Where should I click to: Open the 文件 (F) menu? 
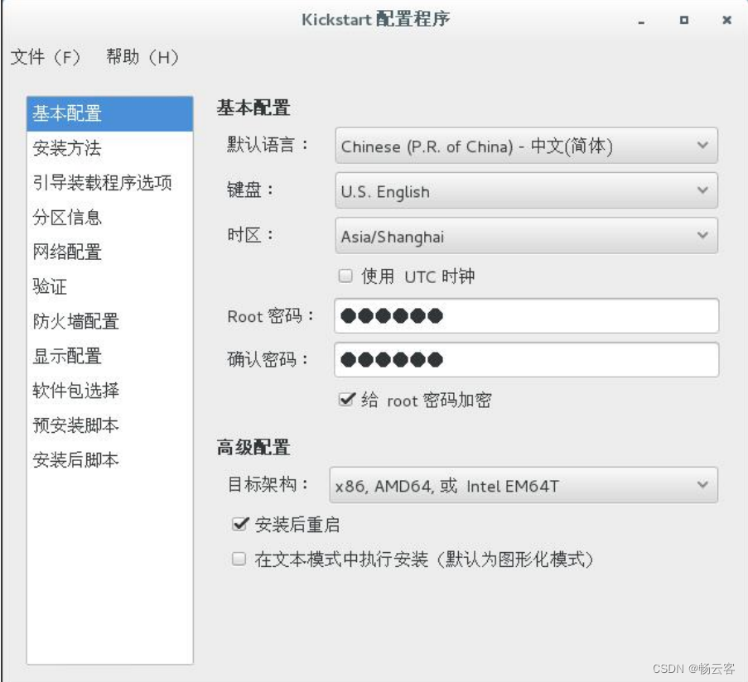tap(46, 57)
